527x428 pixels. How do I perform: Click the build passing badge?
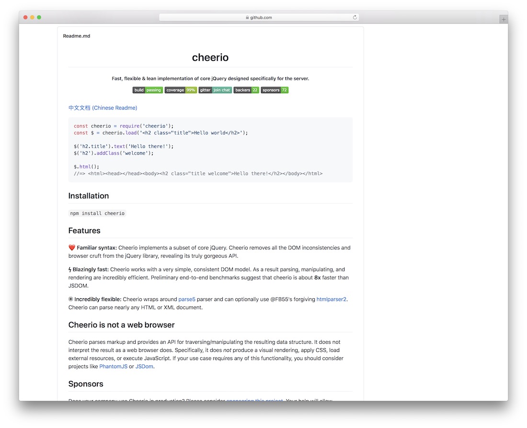tap(148, 90)
